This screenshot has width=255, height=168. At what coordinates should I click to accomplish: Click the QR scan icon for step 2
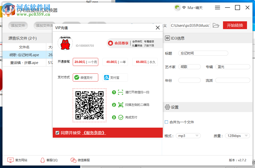[120, 105]
